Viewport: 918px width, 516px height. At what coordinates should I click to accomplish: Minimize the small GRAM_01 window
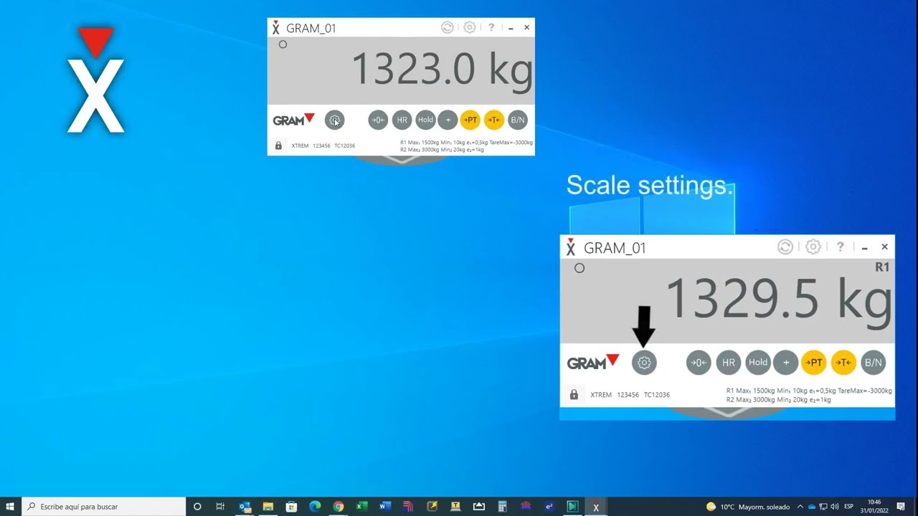click(511, 28)
